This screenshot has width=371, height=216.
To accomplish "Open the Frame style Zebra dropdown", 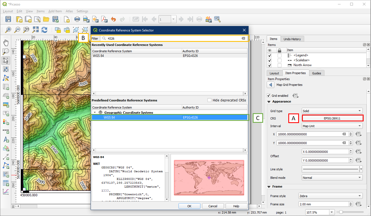I will click(x=330, y=196).
